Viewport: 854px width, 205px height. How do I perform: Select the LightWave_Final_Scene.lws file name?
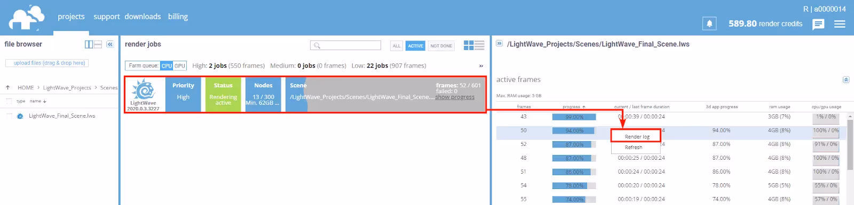62,116
